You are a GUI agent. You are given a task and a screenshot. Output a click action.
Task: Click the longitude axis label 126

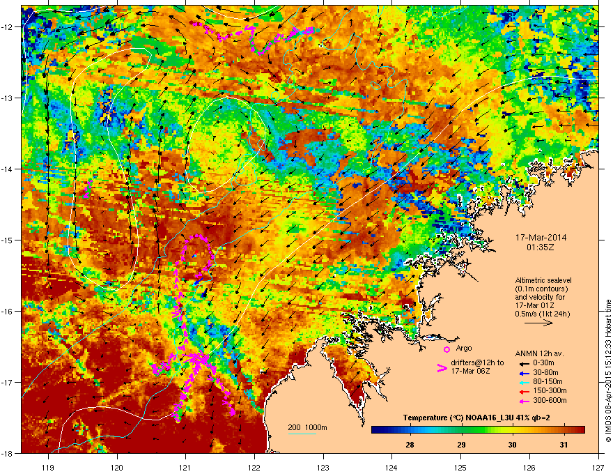pos(529,467)
